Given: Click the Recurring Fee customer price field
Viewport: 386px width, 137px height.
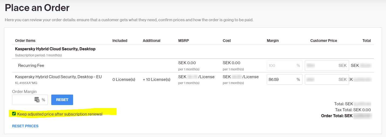Looking at the screenshot, I should coord(327,66).
